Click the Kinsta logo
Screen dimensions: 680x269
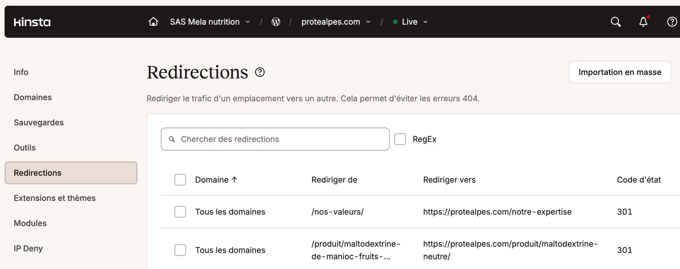(32, 22)
